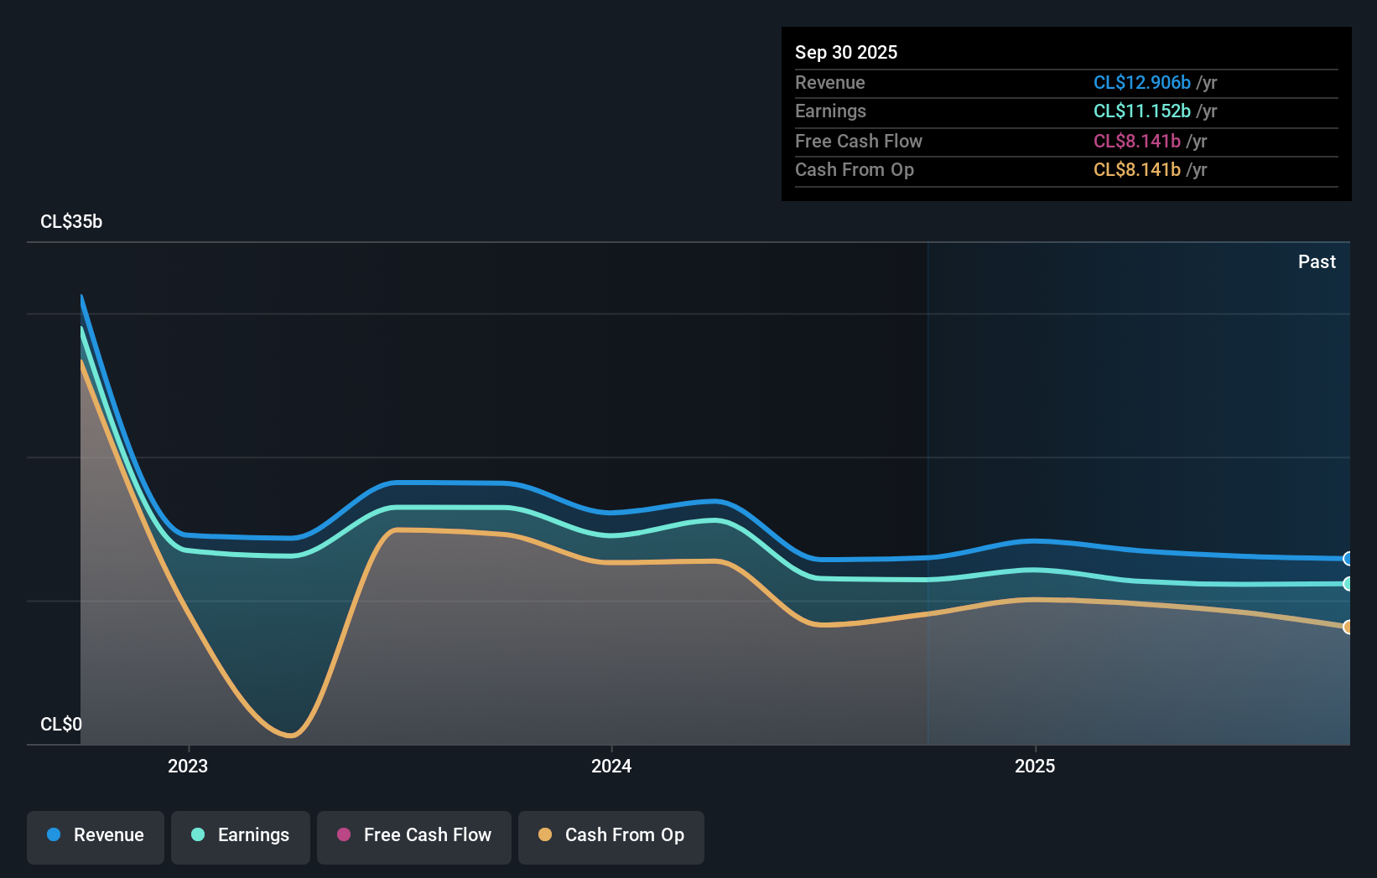Screen dimensions: 1377x878
Task: Click the Revenue value CL$12.906b link
Action: (x=1141, y=82)
